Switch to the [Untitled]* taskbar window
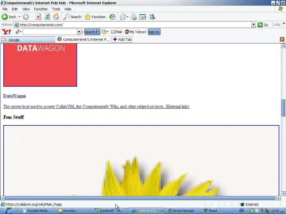The width and height of the screenshot is (286, 214). tap(109, 211)
